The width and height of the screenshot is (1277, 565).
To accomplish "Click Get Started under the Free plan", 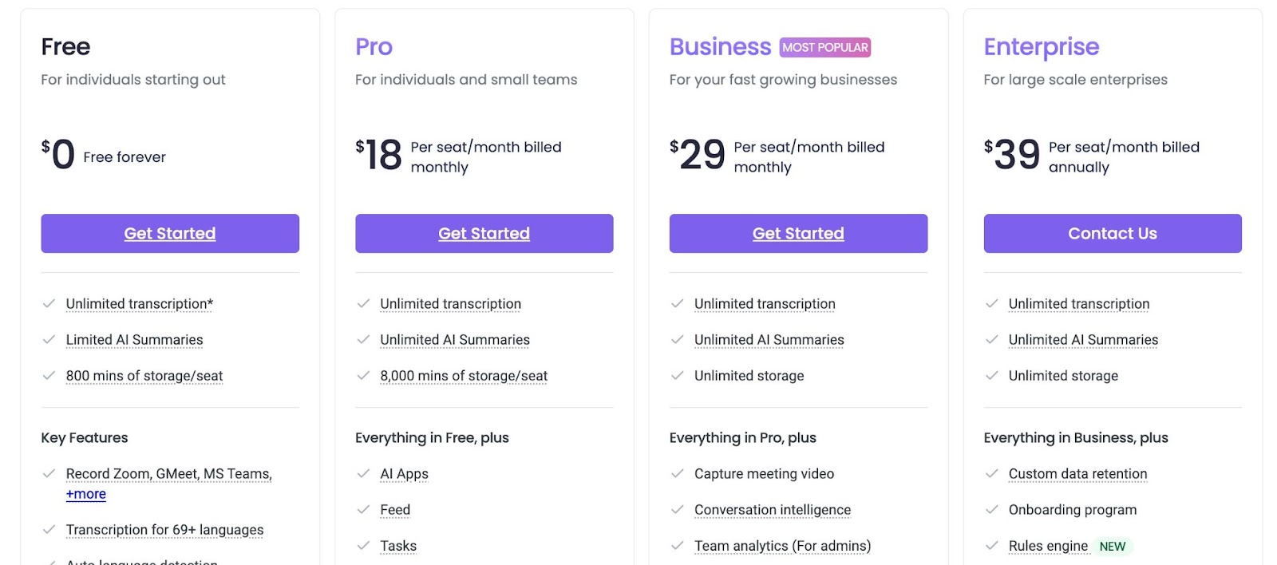I will pos(170,233).
